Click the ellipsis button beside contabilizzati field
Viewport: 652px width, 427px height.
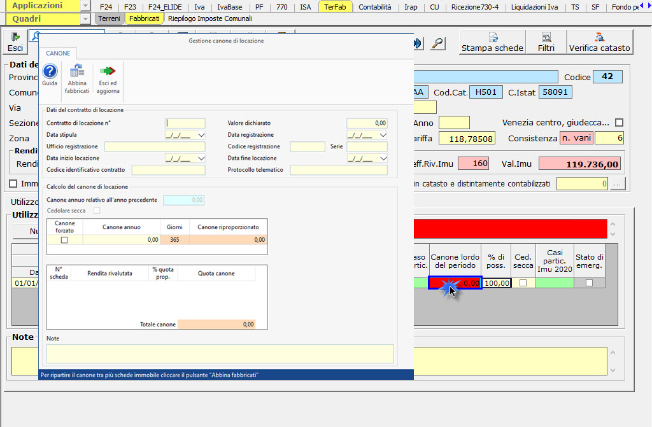pyautogui.click(x=616, y=184)
